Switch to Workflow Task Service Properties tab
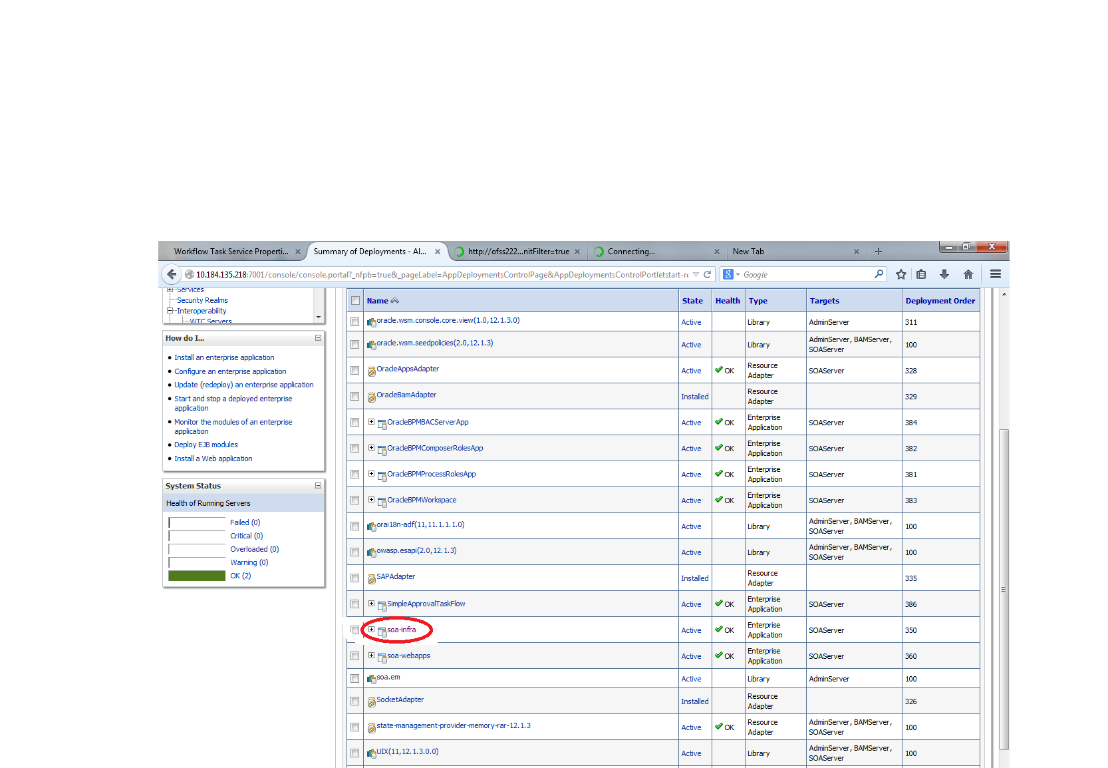Image resolution: width=1108 pixels, height=768 pixels. tap(231, 252)
